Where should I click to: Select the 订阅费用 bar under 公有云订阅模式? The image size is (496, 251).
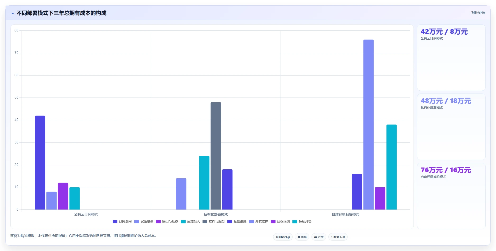40,162
